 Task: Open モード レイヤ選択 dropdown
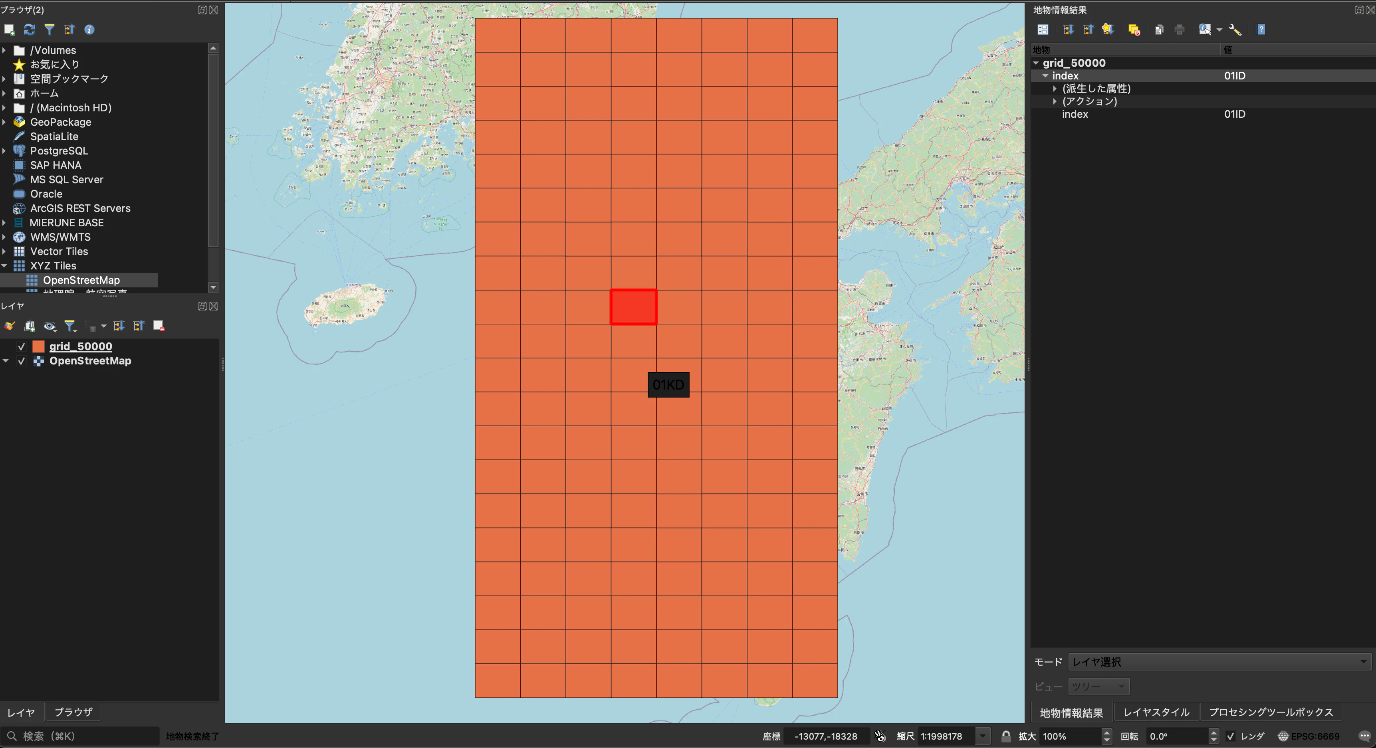click(x=1219, y=662)
